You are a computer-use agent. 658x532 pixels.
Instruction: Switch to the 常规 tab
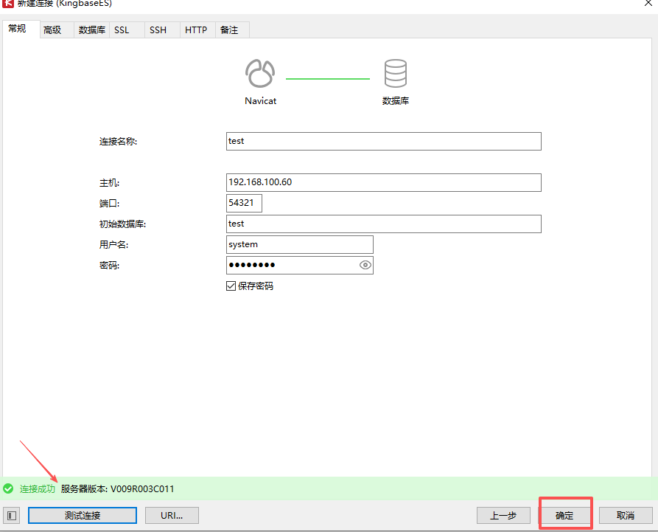click(x=21, y=29)
